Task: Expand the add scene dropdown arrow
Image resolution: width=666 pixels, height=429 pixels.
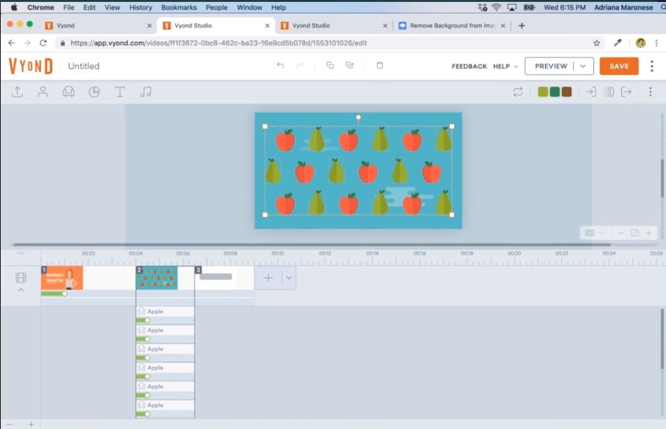Action: point(289,278)
